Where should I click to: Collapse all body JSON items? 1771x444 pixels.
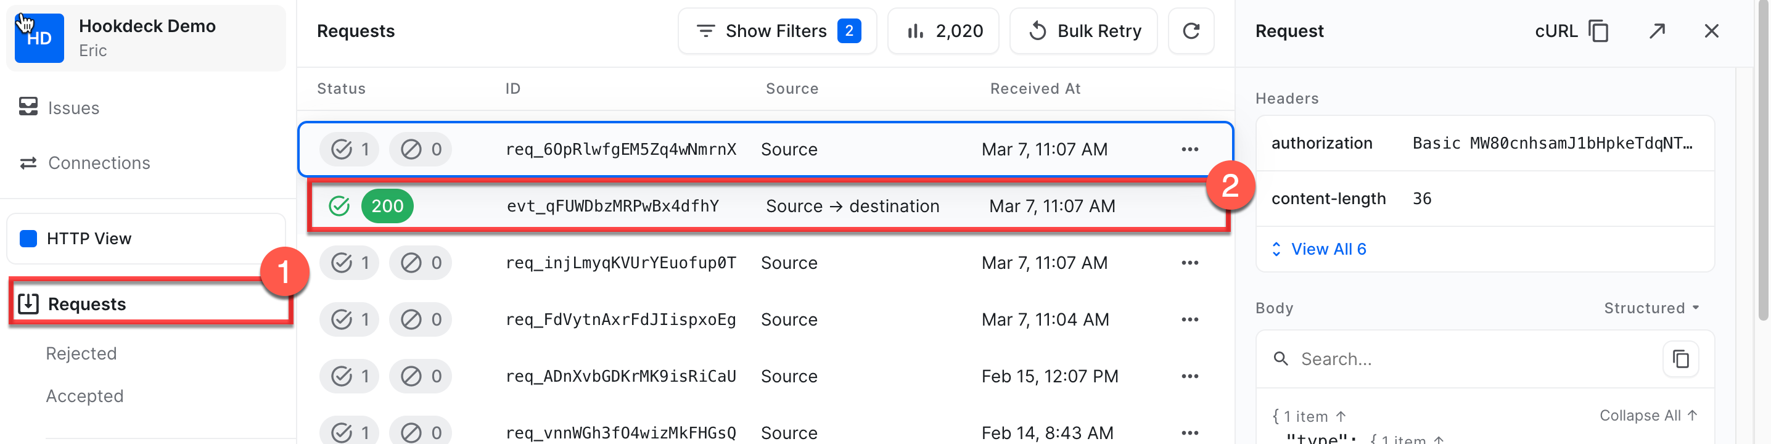click(x=1648, y=415)
